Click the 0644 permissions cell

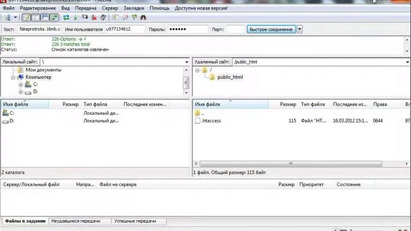[378, 121]
